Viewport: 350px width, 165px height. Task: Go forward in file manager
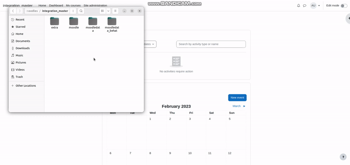[x=20, y=11]
